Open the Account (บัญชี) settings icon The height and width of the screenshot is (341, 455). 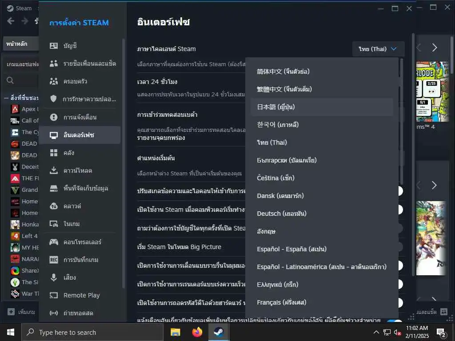point(54,46)
